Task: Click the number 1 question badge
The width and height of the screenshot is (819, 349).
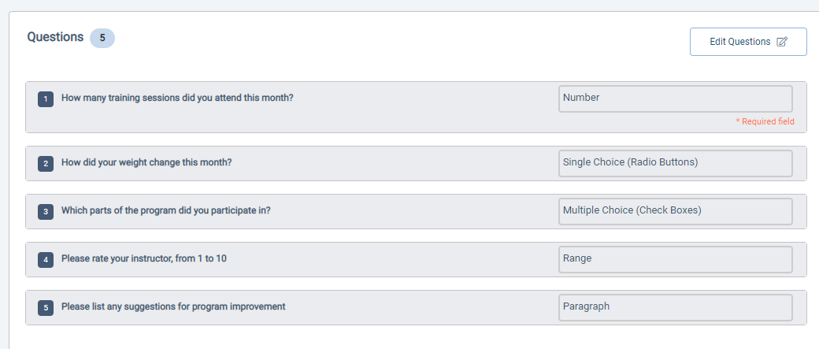Action: [x=46, y=99]
